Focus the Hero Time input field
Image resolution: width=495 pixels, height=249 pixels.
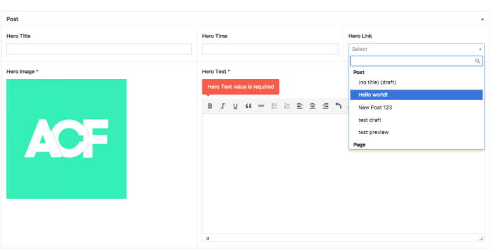[270, 49]
